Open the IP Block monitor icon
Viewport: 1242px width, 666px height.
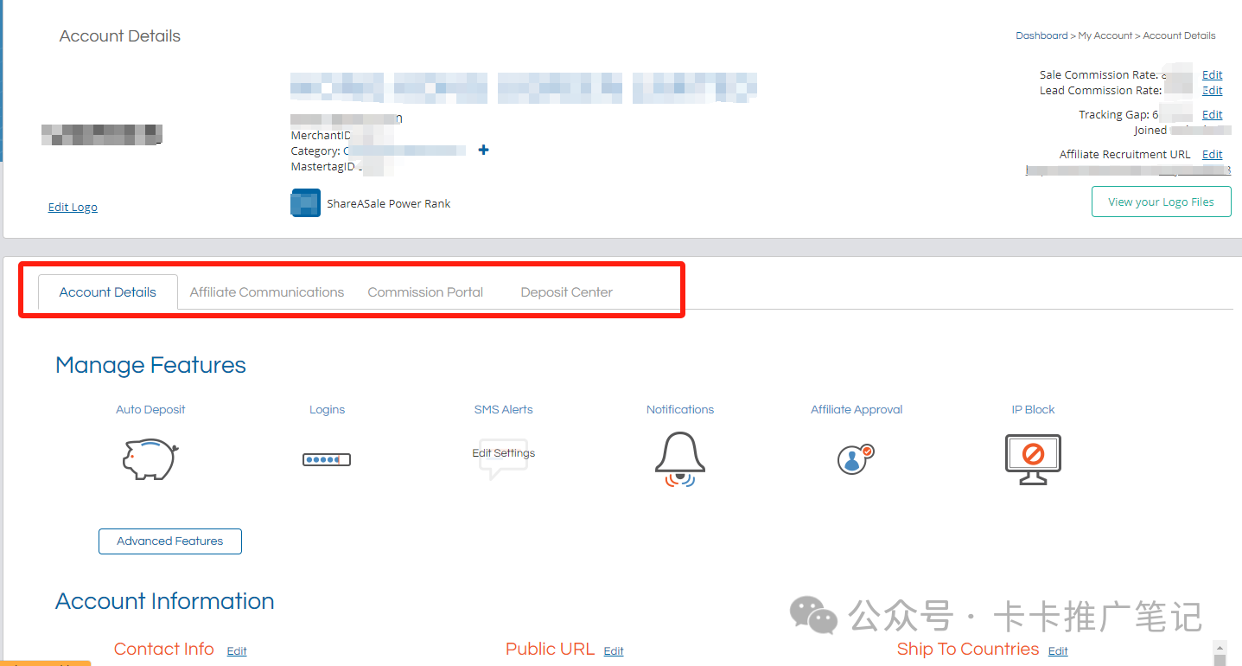click(1033, 458)
